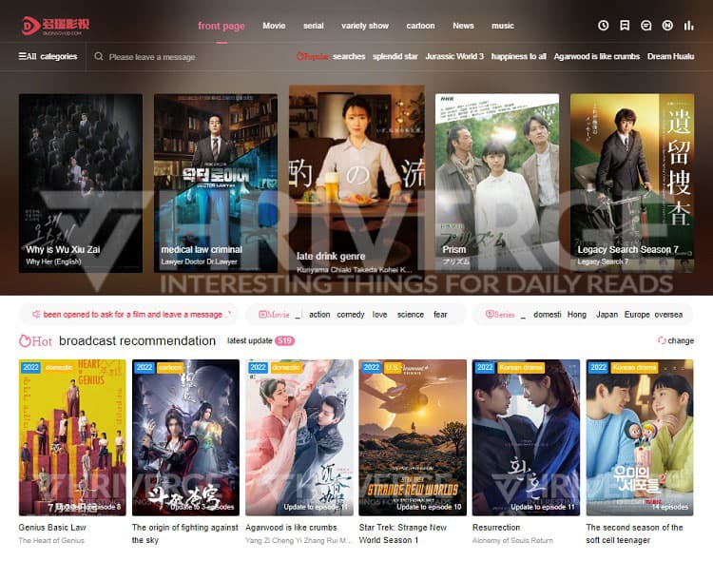
Task: Choose the comedy movie genre link
Action: pyautogui.click(x=350, y=315)
